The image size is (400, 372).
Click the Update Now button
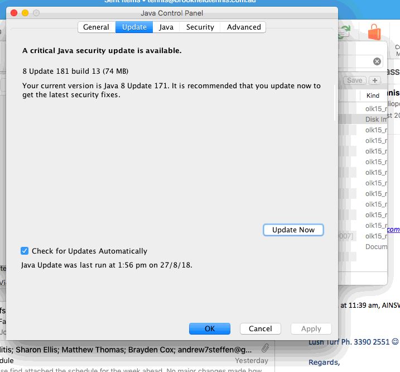(x=293, y=230)
